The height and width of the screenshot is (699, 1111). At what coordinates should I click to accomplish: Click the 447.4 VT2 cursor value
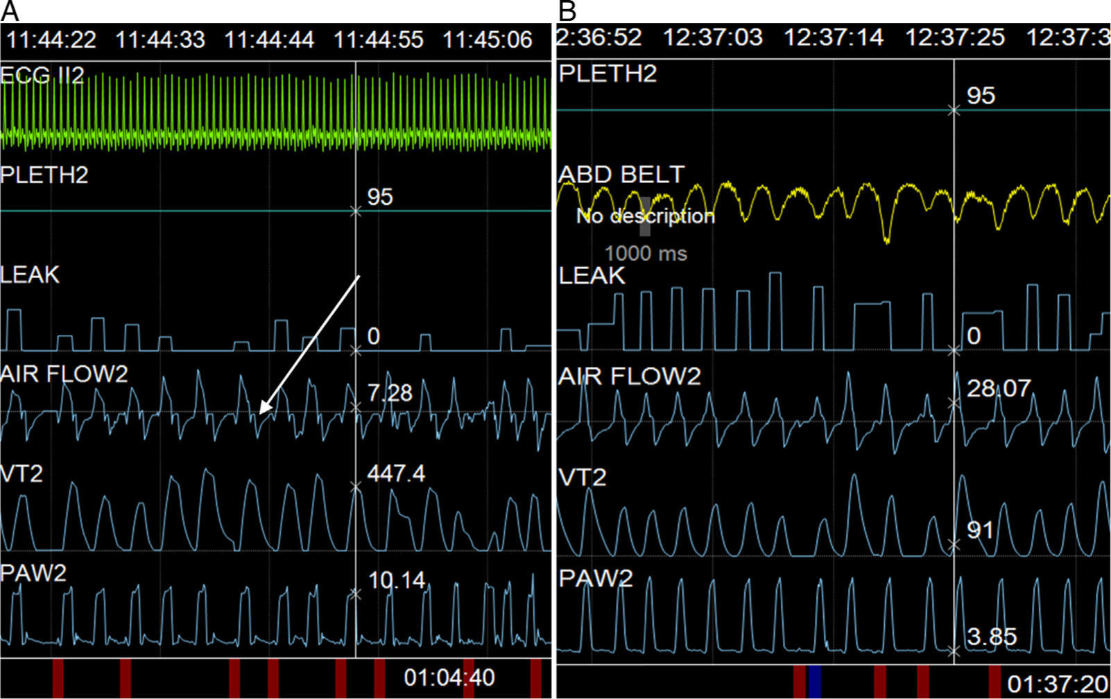(x=396, y=474)
